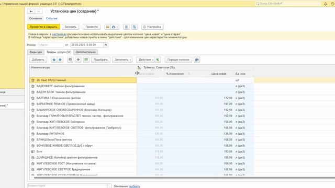Select the БАШКИРСКОЕ СВЕЖЕСВАРЕННОЕ row name
Image resolution: width=335 pixels, height=188 pixels.
click(74, 110)
